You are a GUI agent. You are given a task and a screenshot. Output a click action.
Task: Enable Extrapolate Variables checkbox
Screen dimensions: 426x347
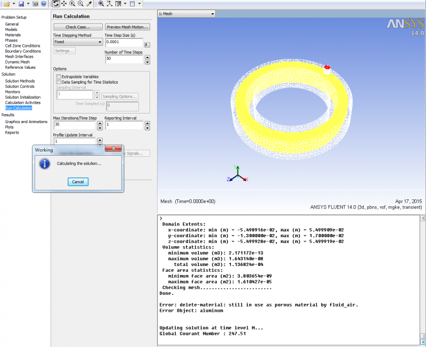pyautogui.click(x=59, y=77)
